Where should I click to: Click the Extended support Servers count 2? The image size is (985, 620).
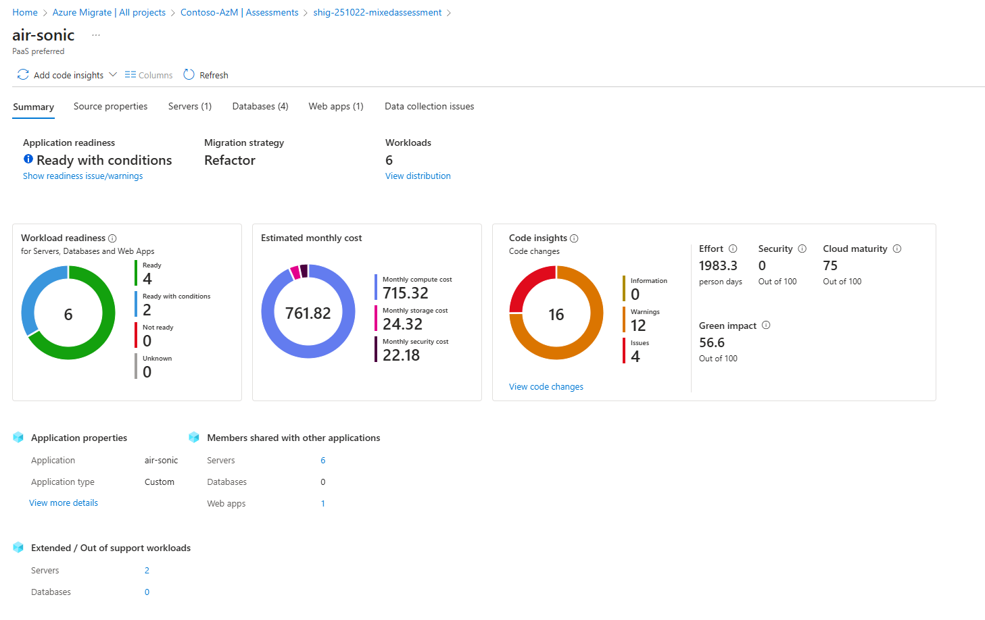(x=147, y=571)
